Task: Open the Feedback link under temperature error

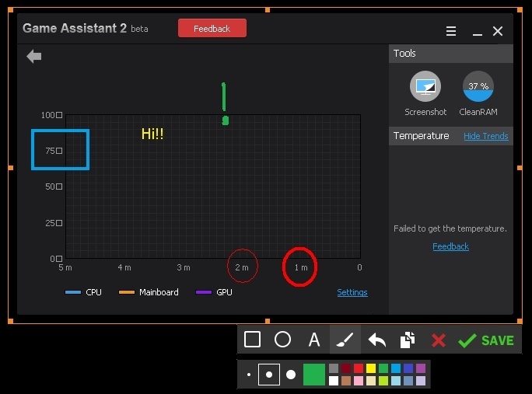Action: [x=450, y=246]
